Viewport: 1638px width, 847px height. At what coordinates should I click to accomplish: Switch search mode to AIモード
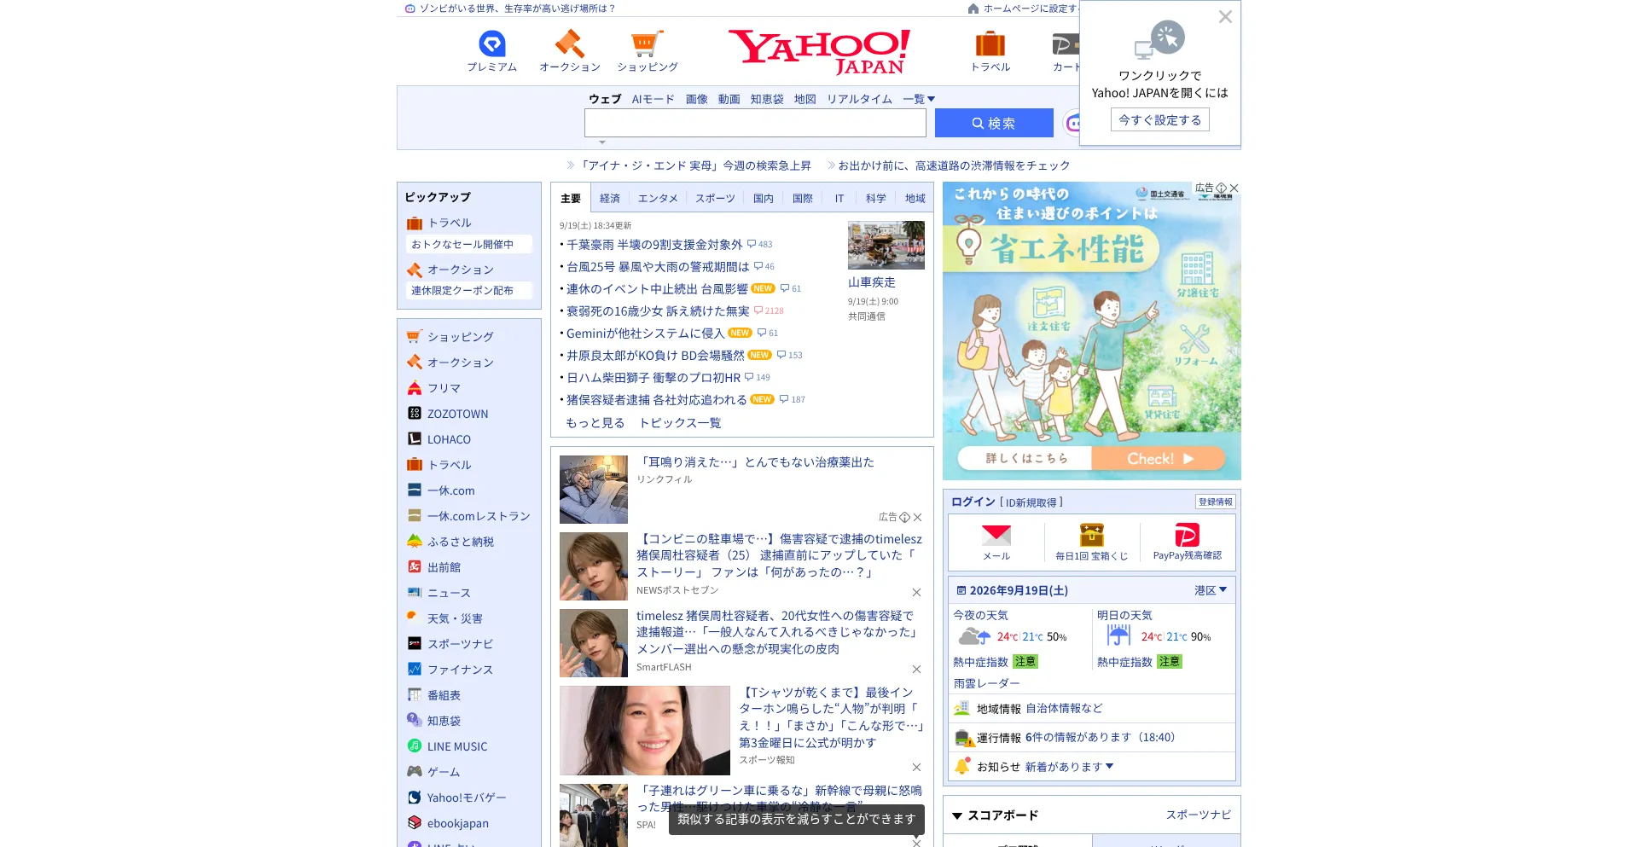point(653,99)
